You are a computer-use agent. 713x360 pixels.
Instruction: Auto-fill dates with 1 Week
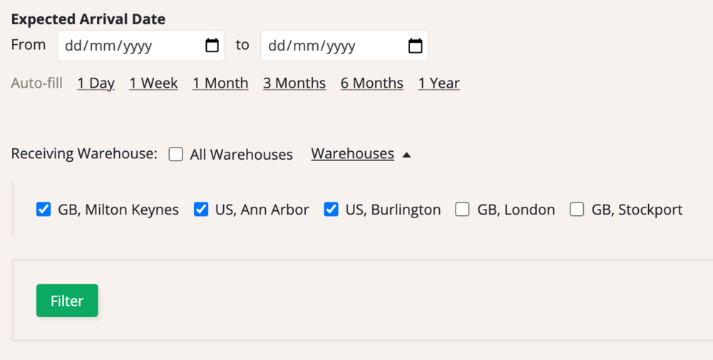pos(154,83)
